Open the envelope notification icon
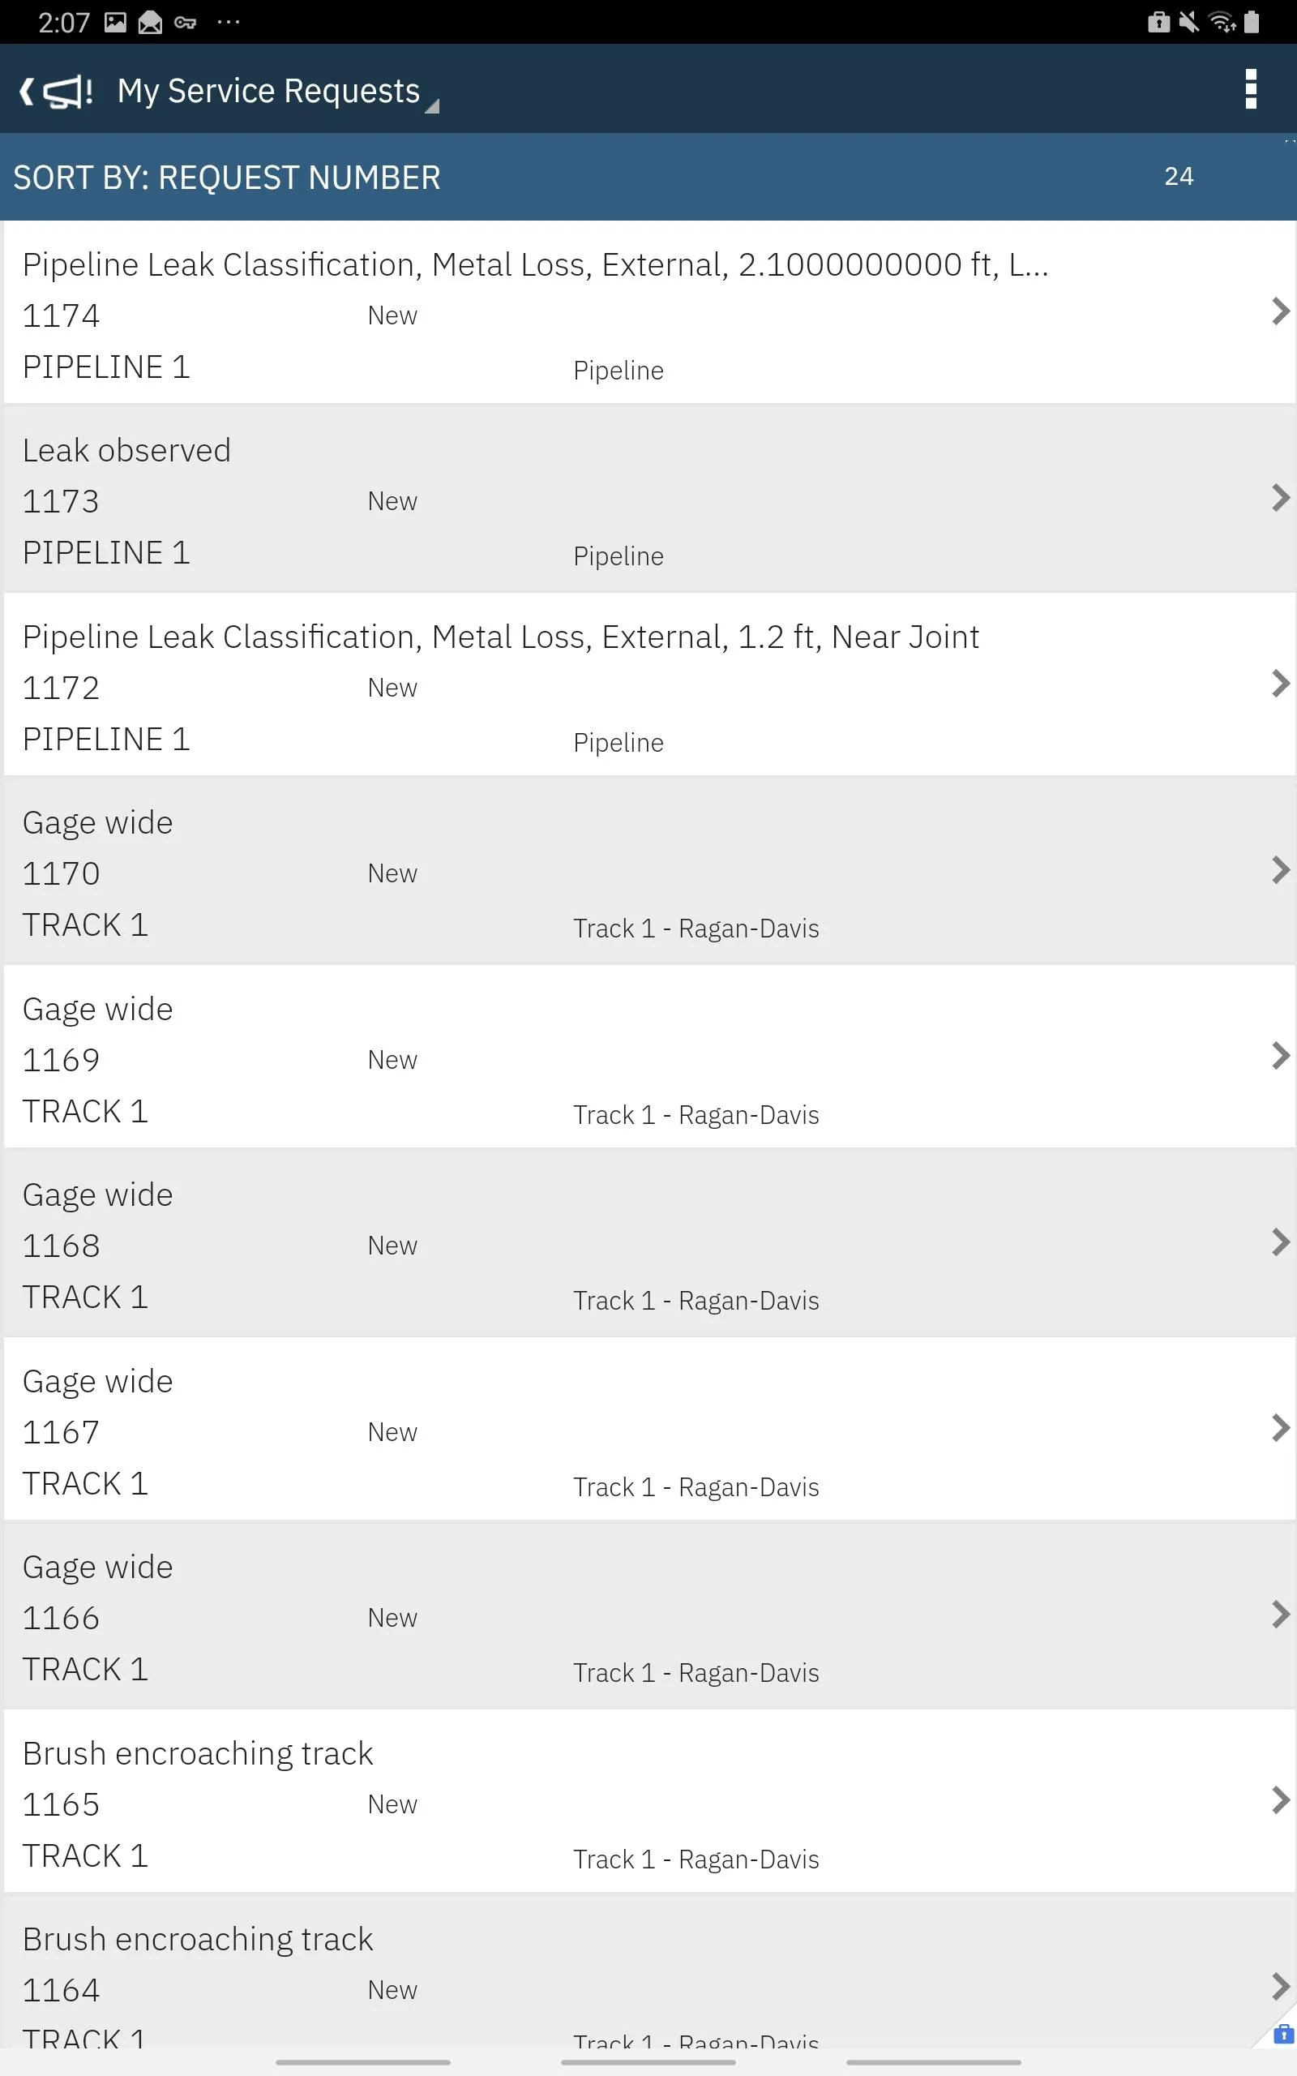Image resolution: width=1297 pixels, height=2076 pixels. click(x=149, y=21)
